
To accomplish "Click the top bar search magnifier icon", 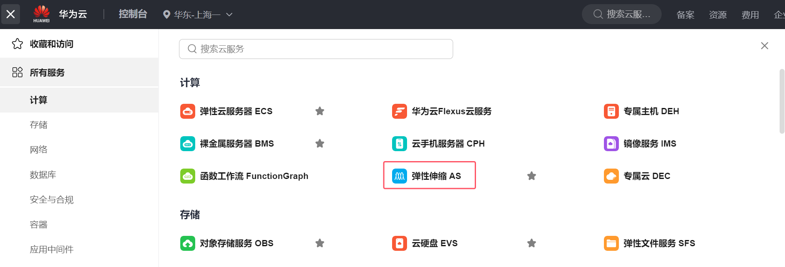I will pos(598,14).
